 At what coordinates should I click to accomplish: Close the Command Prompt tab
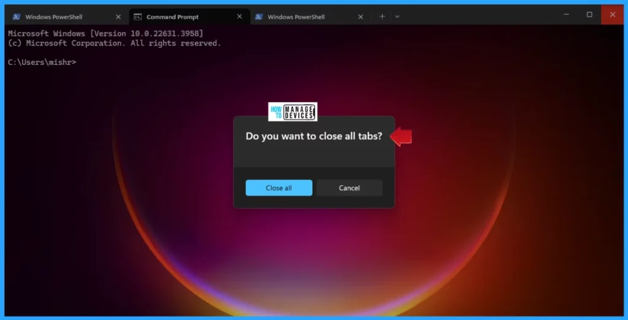pos(240,17)
